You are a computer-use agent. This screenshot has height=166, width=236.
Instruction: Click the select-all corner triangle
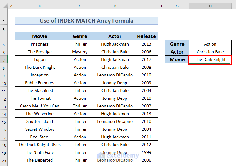(4, 6)
